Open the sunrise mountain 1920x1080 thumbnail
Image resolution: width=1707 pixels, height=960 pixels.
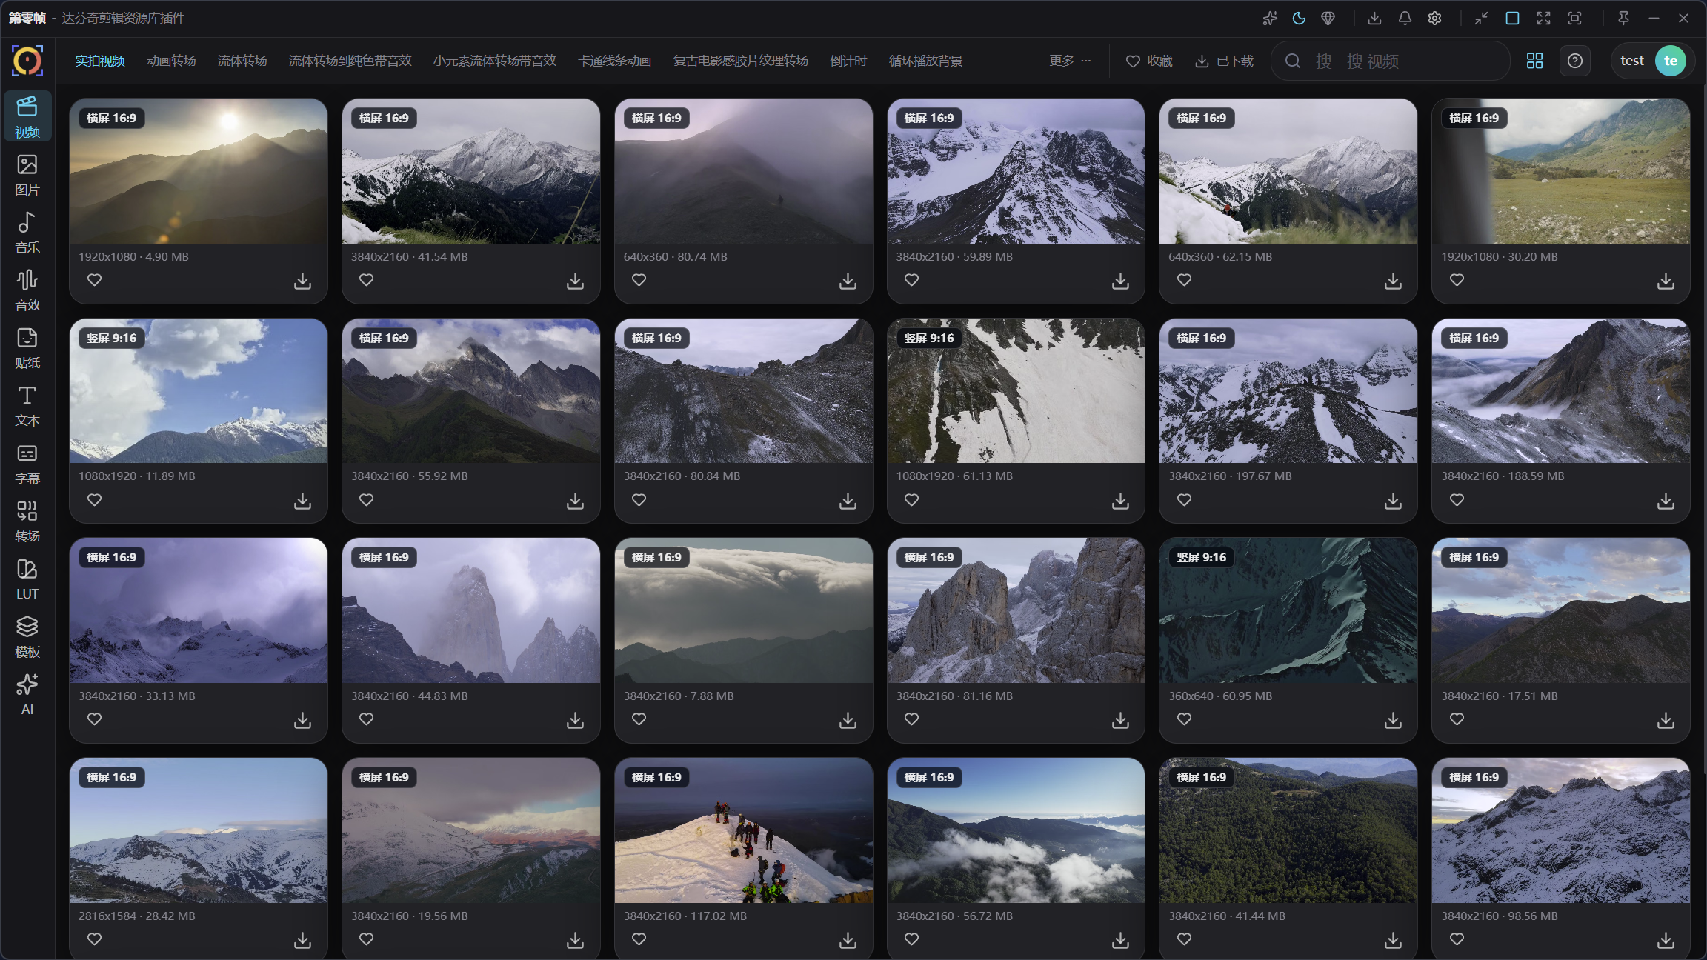(x=199, y=171)
